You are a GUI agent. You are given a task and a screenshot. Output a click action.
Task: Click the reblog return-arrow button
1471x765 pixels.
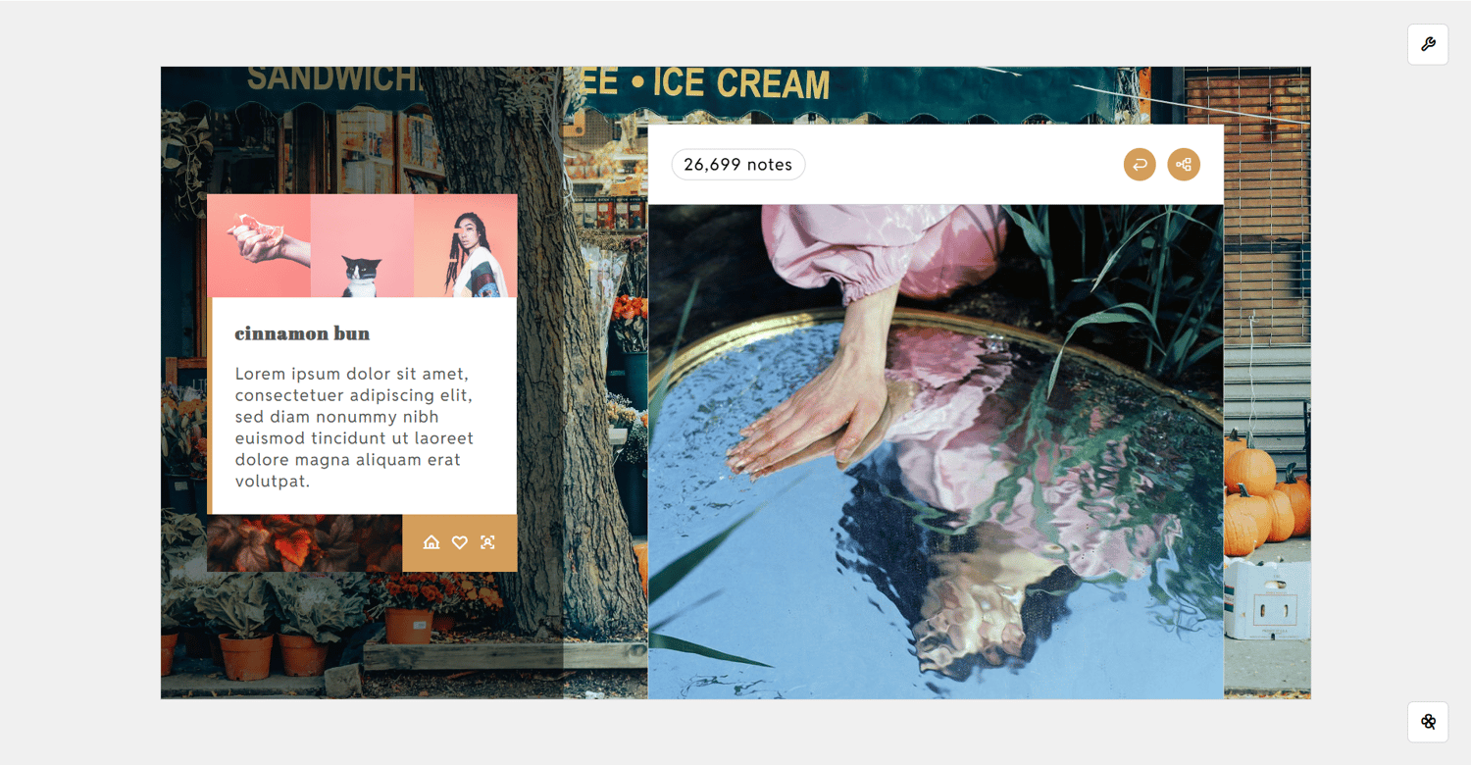point(1140,165)
